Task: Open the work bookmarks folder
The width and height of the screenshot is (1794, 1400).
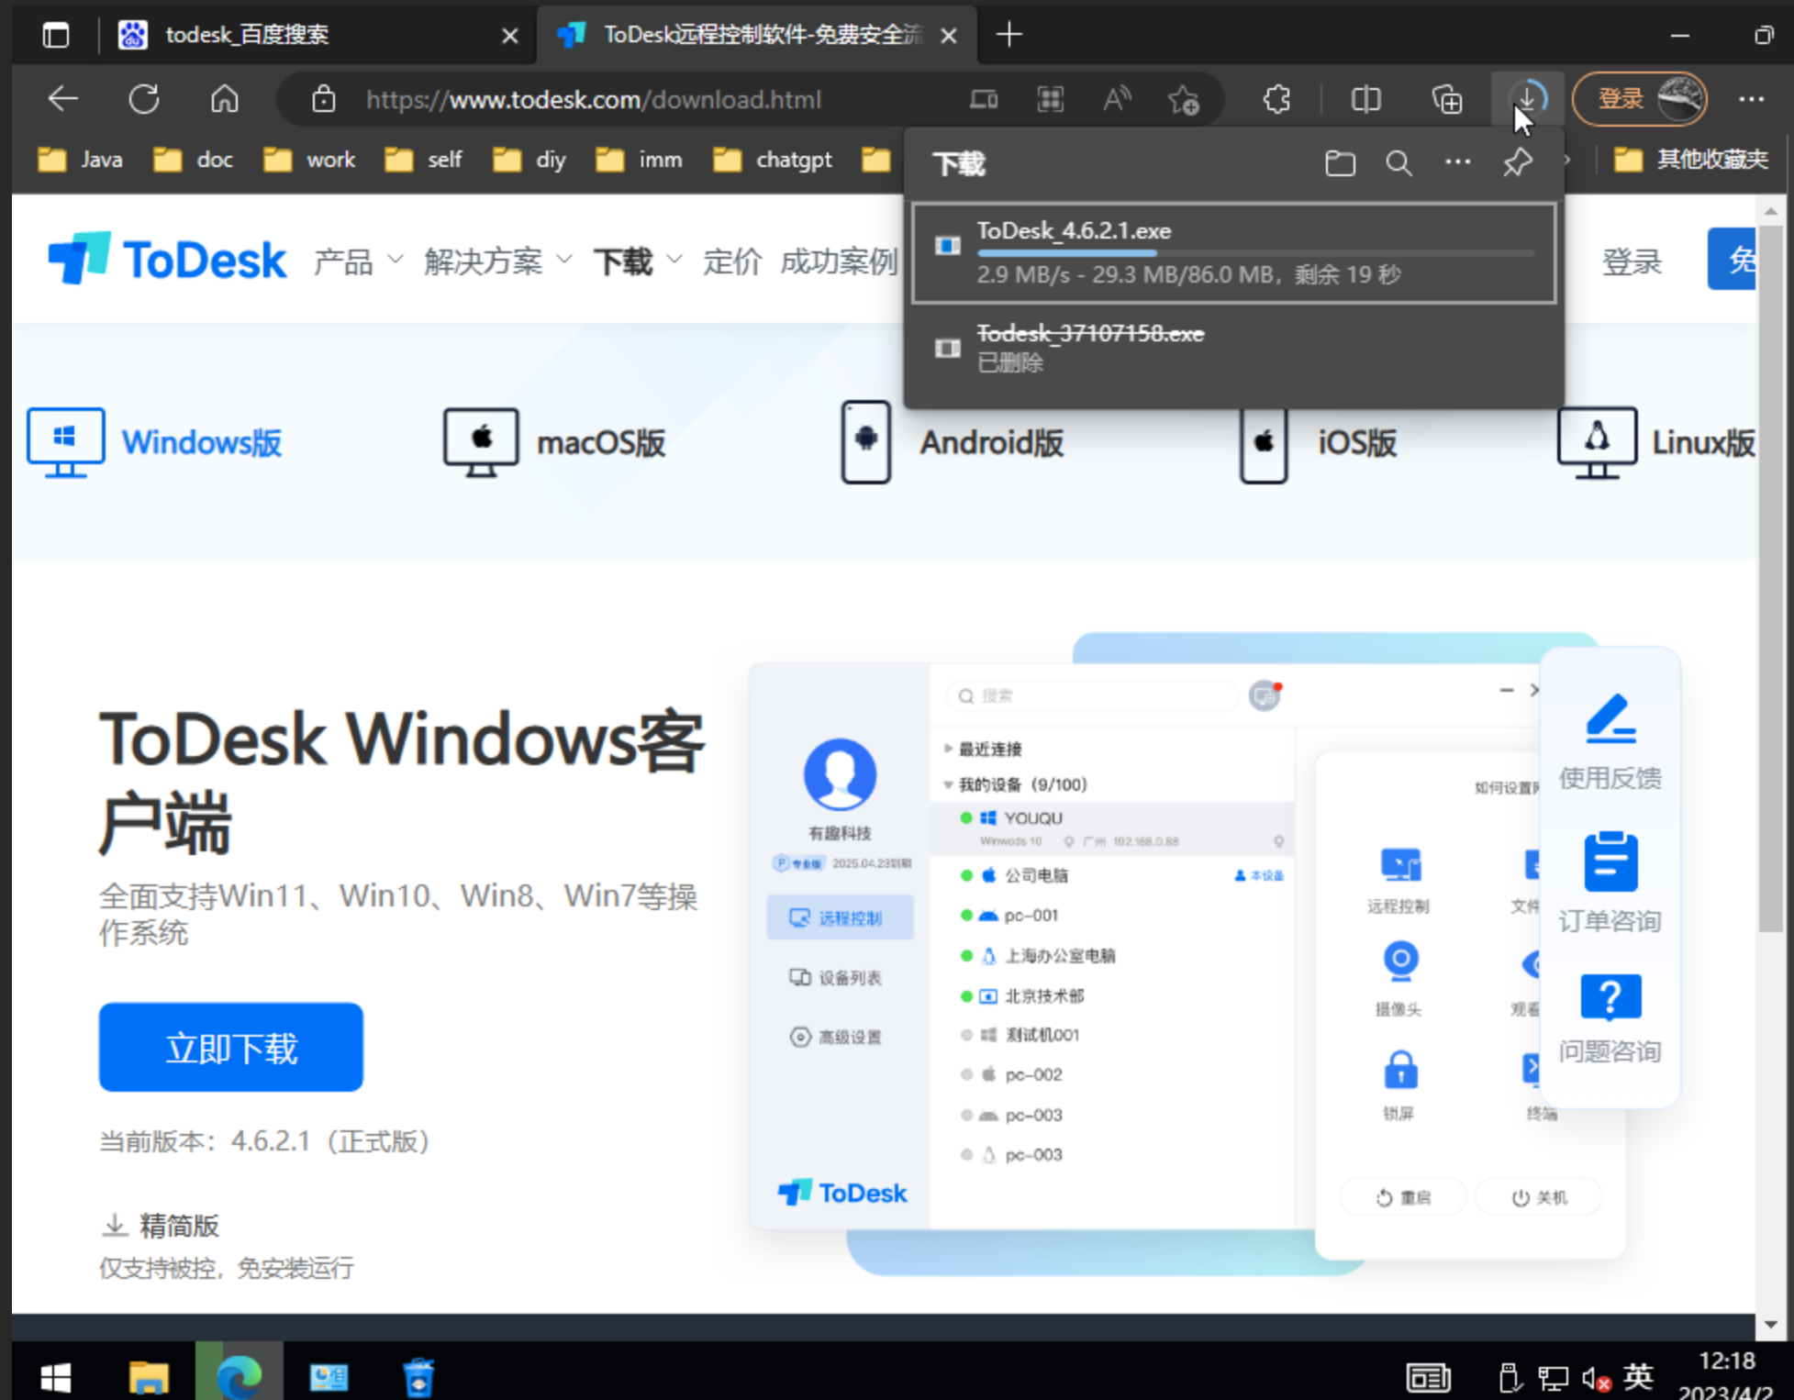Action: point(309,160)
